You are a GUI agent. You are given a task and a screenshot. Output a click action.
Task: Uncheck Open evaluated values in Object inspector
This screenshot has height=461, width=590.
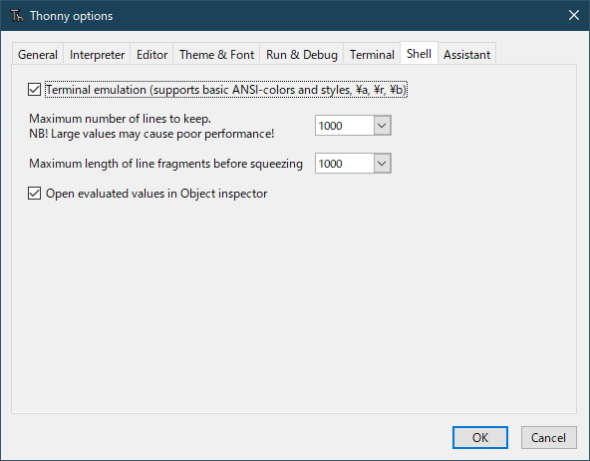click(x=34, y=194)
